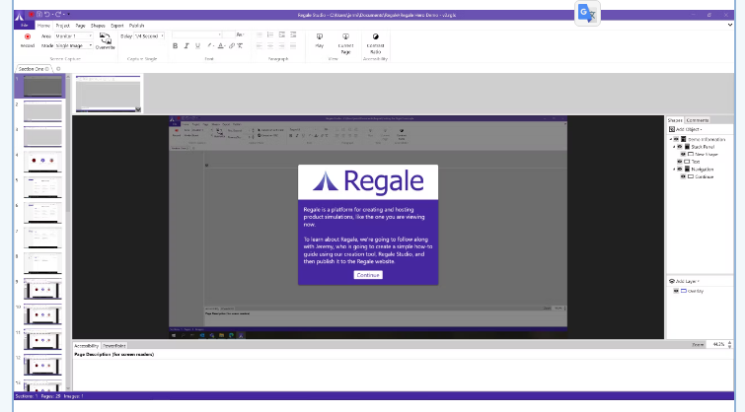The width and height of the screenshot is (745, 412).
Task: Click the image thumbnail above the canvas
Action: tap(109, 94)
